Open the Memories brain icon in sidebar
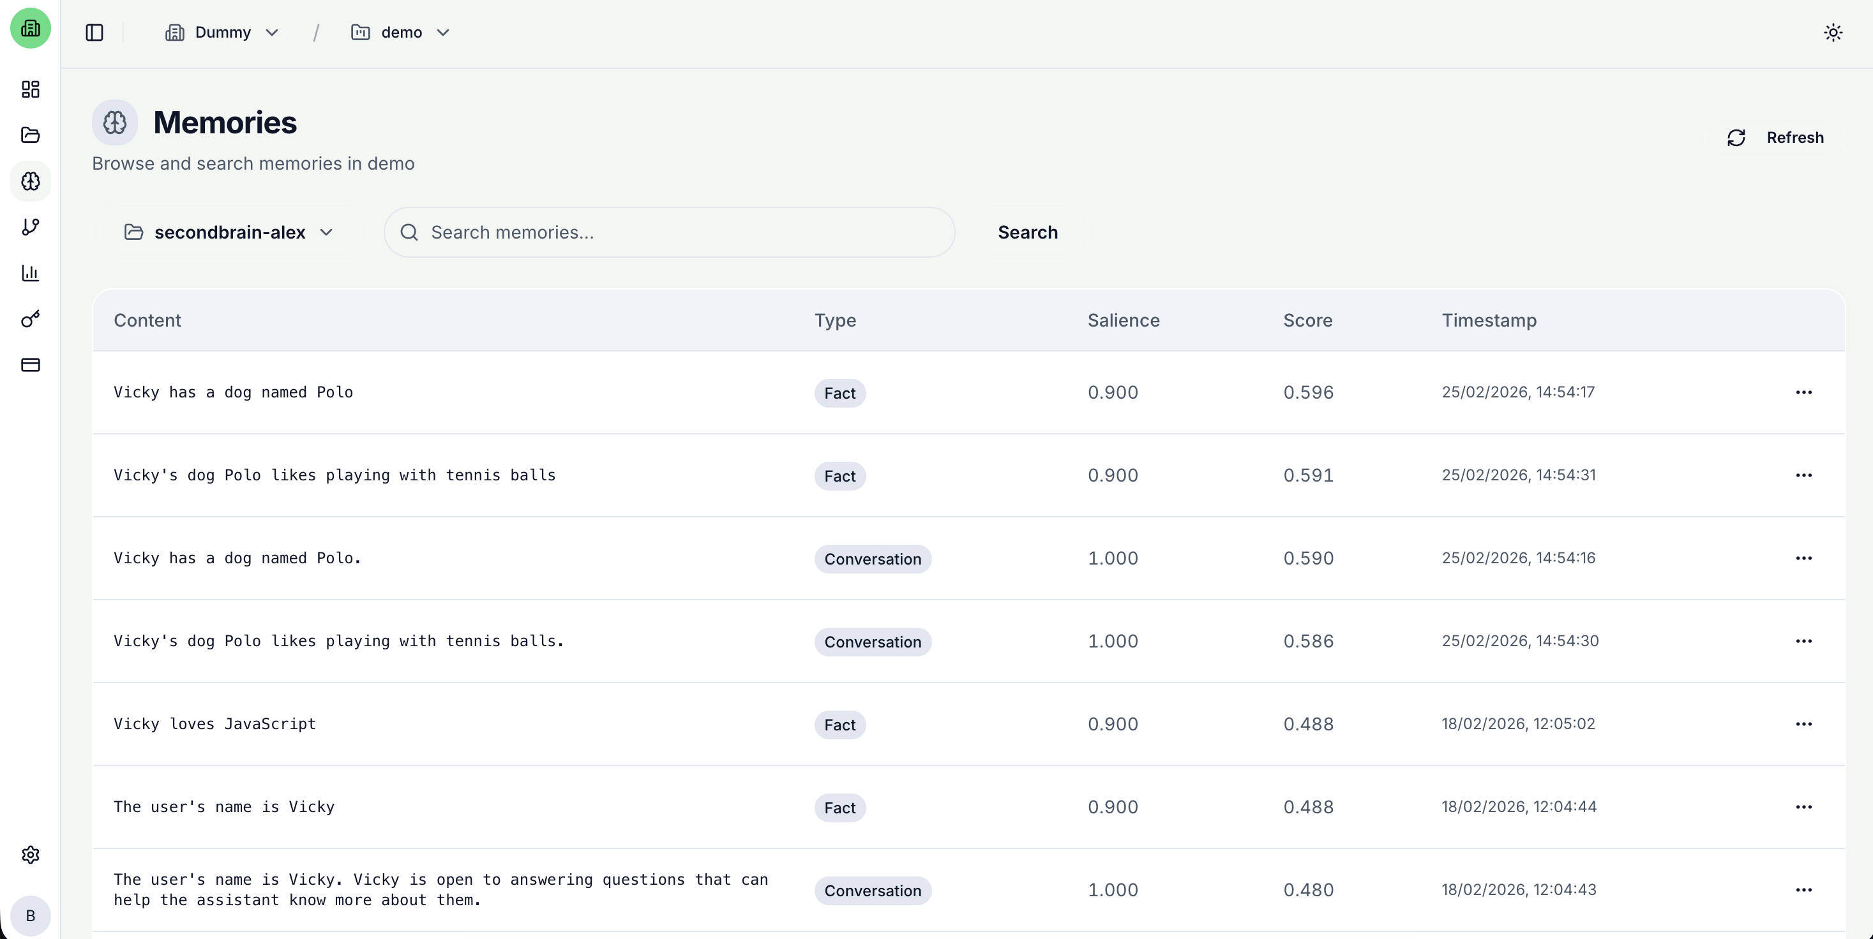 31,182
